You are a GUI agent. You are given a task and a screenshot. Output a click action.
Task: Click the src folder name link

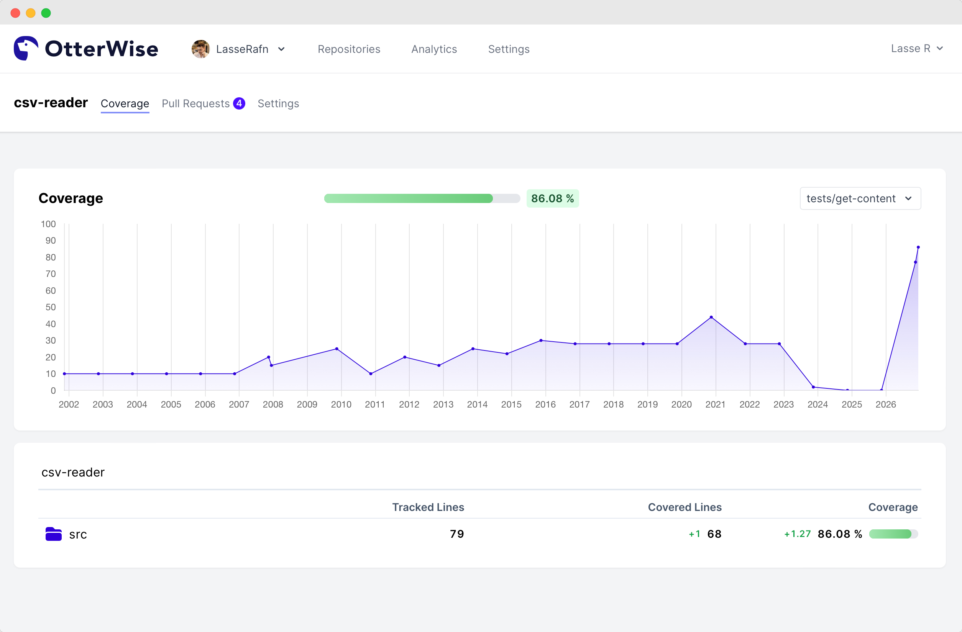click(x=78, y=534)
